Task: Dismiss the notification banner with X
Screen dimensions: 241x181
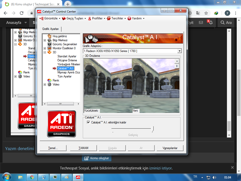Action: pyautogui.click(x=232, y=167)
